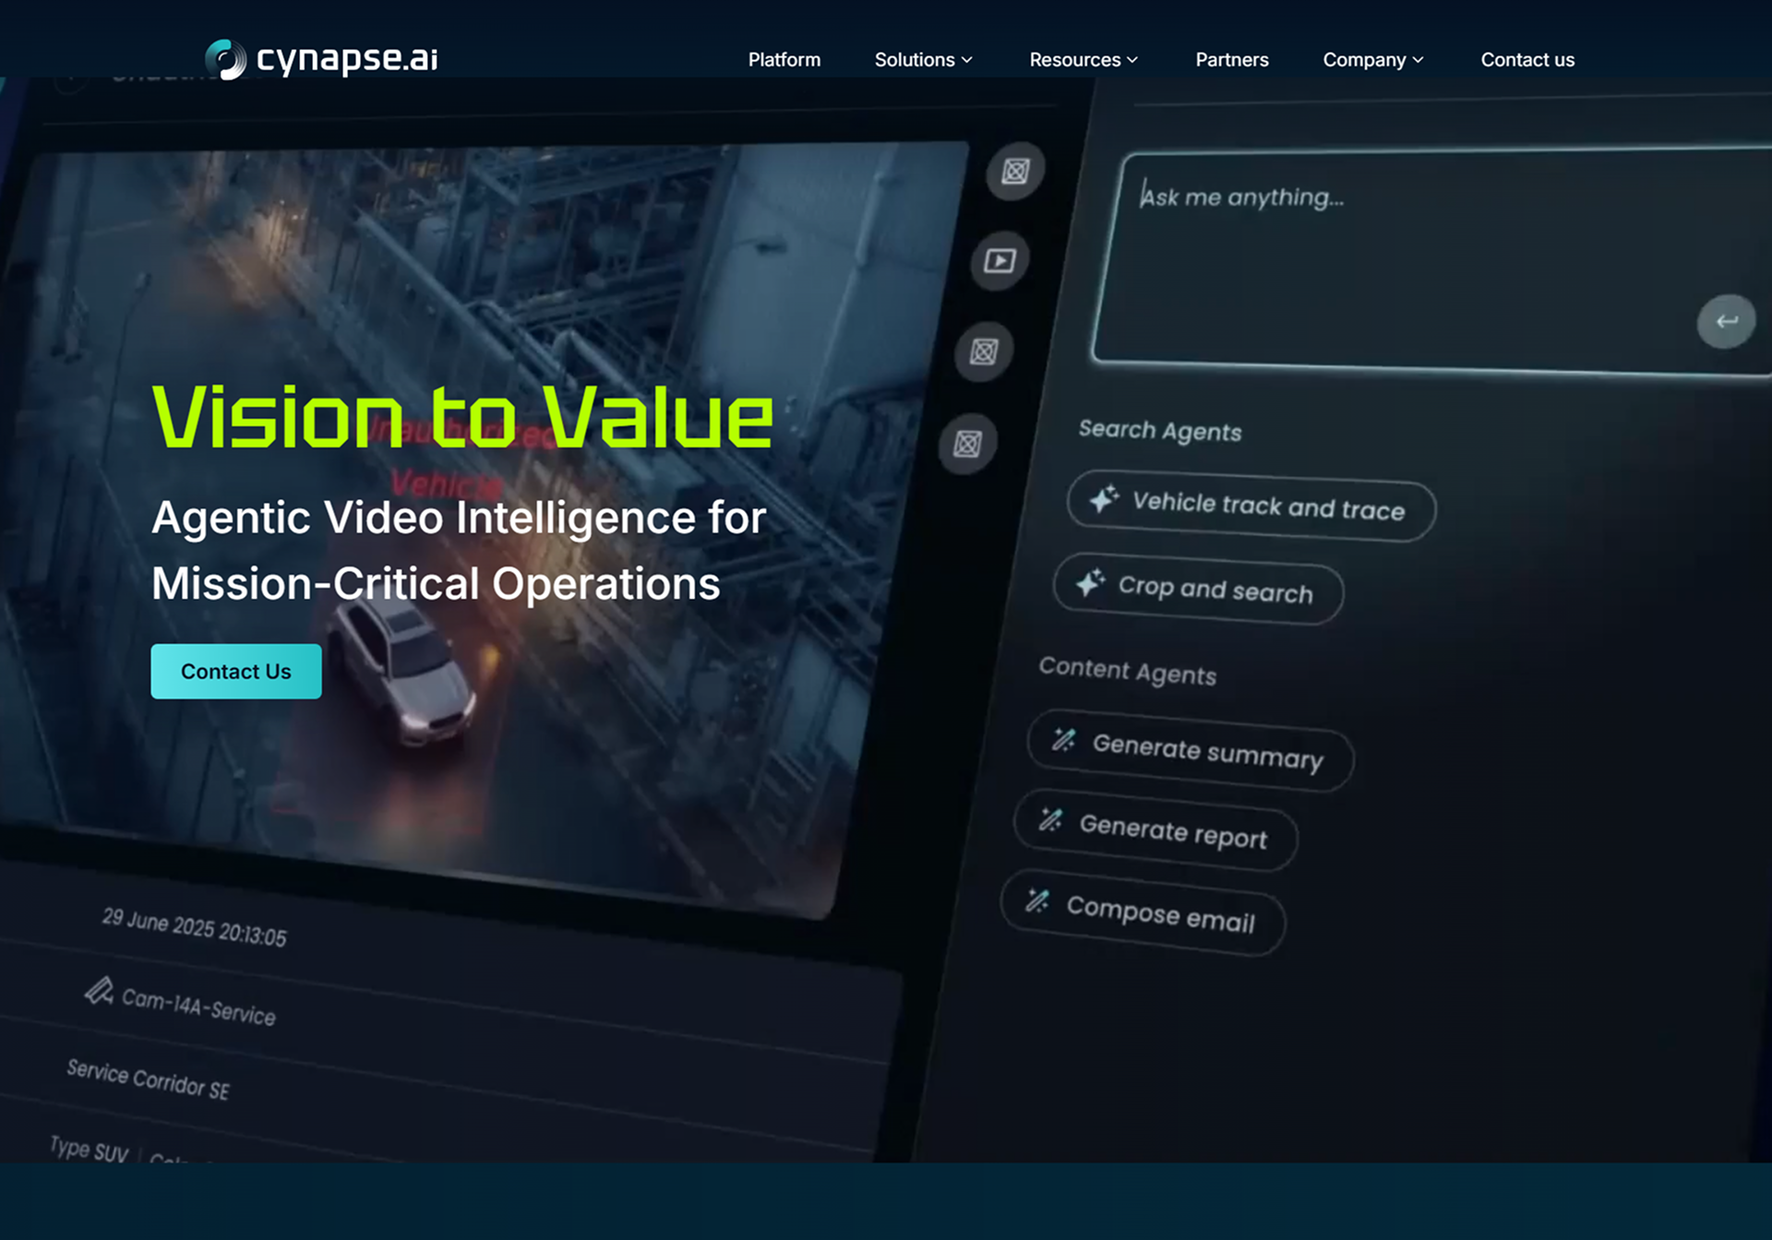The width and height of the screenshot is (1772, 1240).
Task: Choose Generate report agent
Action: coord(1155,830)
